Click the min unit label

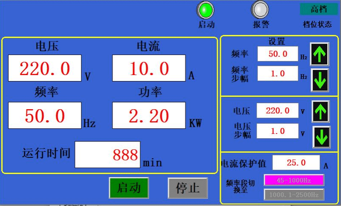pyautogui.click(x=153, y=163)
